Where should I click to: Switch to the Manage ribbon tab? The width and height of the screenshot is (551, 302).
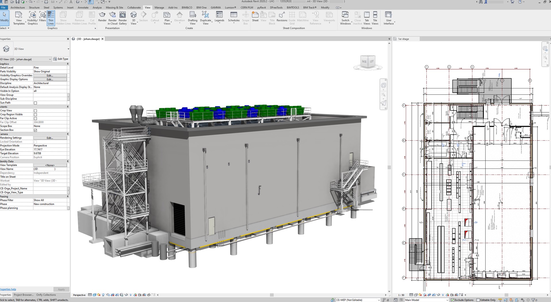(159, 7)
